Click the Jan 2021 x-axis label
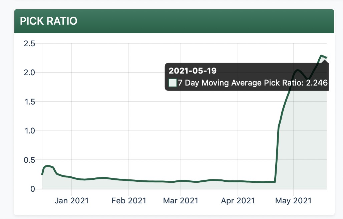This screenshot has width=343, height=219. pos(72,201)
